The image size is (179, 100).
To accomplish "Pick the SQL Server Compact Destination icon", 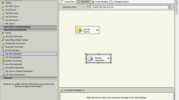I will tap(3, 71).
